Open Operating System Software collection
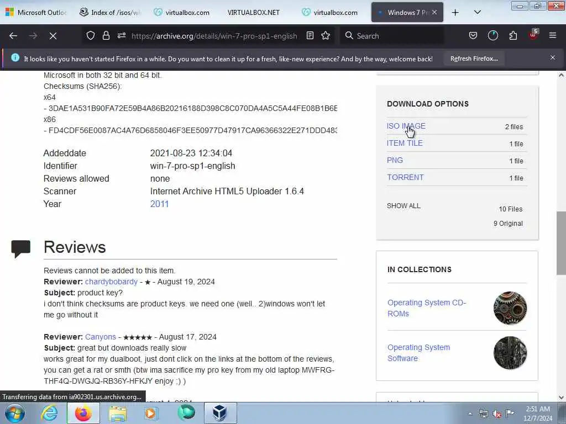The height and width of the screenshot is (424, 566). (x=418, y=353)
